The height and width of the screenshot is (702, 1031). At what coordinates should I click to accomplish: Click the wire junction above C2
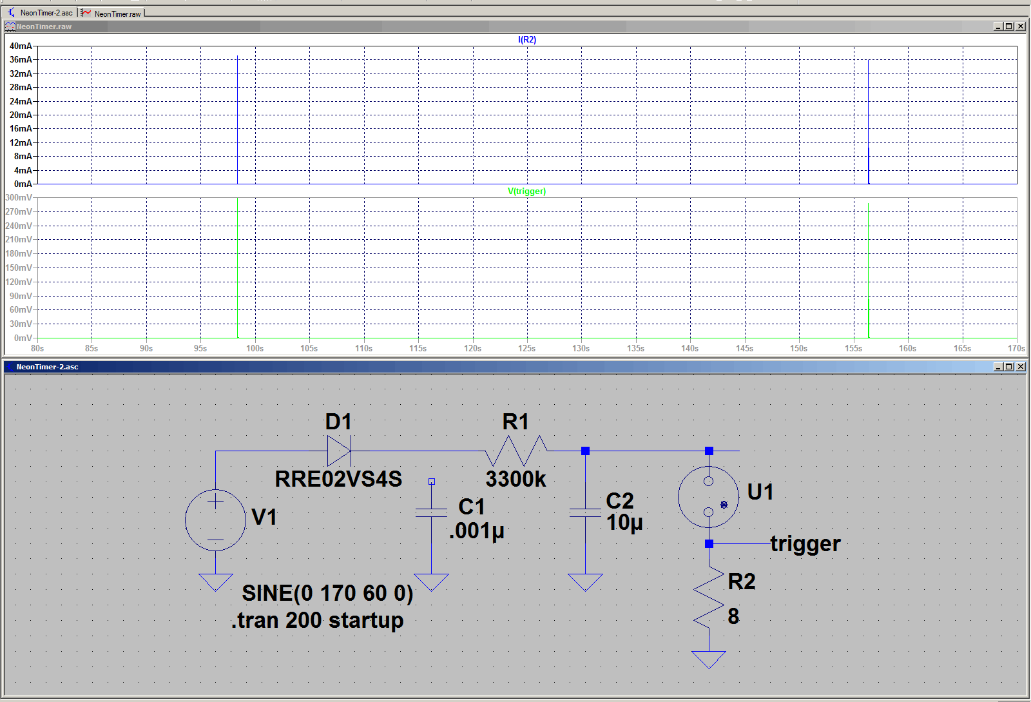point(585,451)
